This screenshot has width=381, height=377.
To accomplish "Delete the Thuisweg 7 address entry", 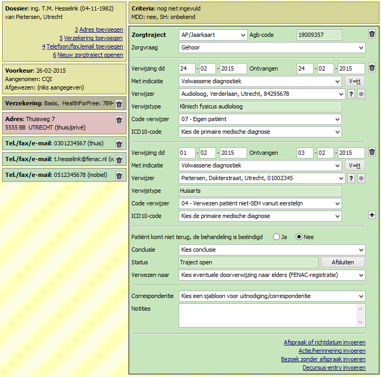I will coord(119,120).
